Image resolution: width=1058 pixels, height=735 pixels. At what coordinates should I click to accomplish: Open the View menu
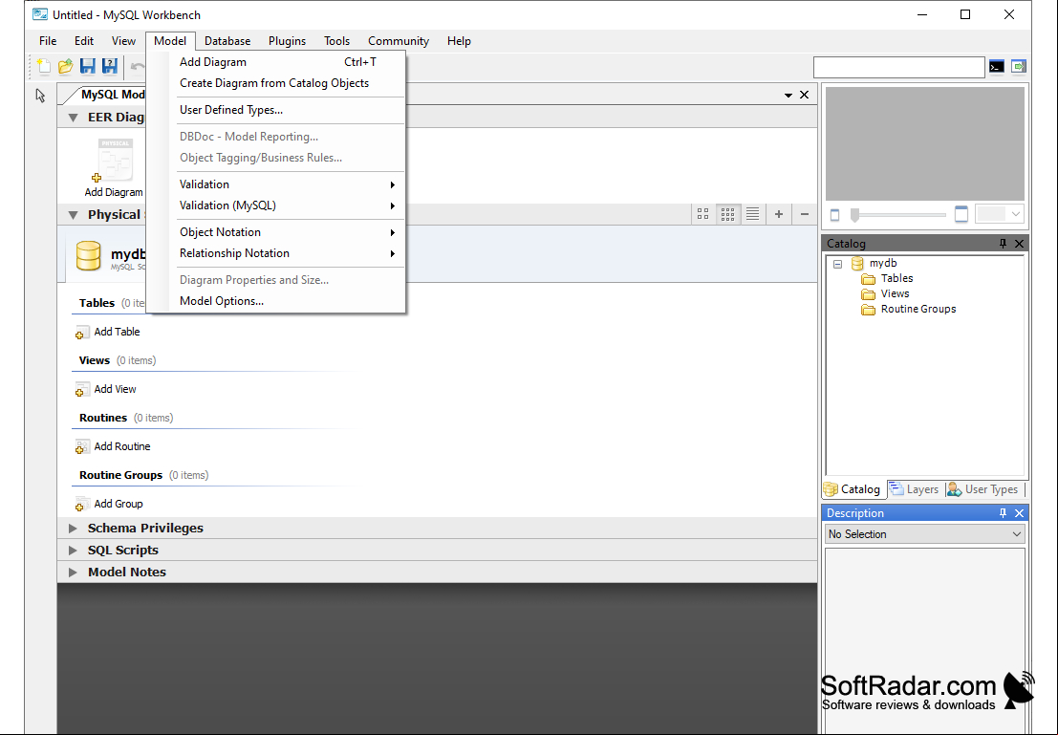point(123,40)
